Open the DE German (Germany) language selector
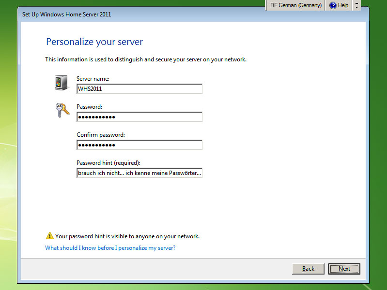Screen dimensions: 387x290 coord(295,5)
